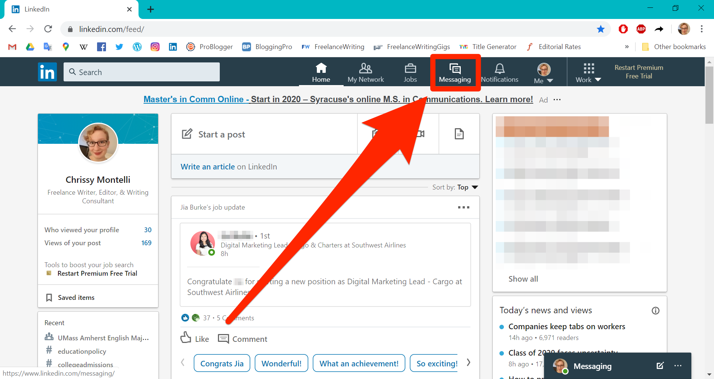The width and height of the screenshot is (714, 379).
Task: Change feed Sort by Top dropdown
Action: [x=467, y=187]
